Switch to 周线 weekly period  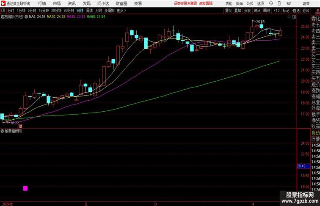(x=89, y=11)
